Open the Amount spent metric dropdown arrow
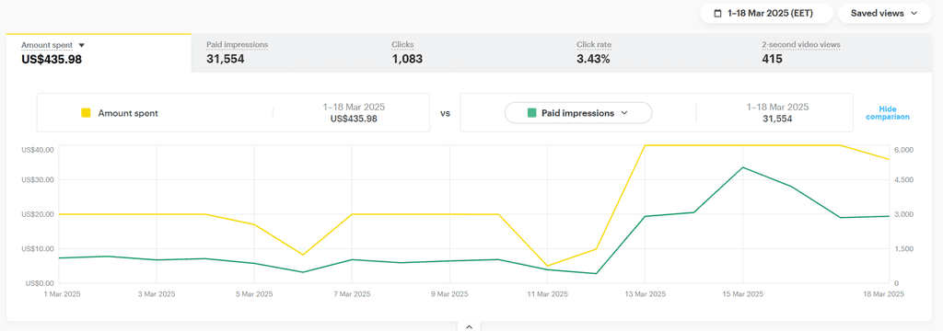943x331 pixels. coord(82,45)
